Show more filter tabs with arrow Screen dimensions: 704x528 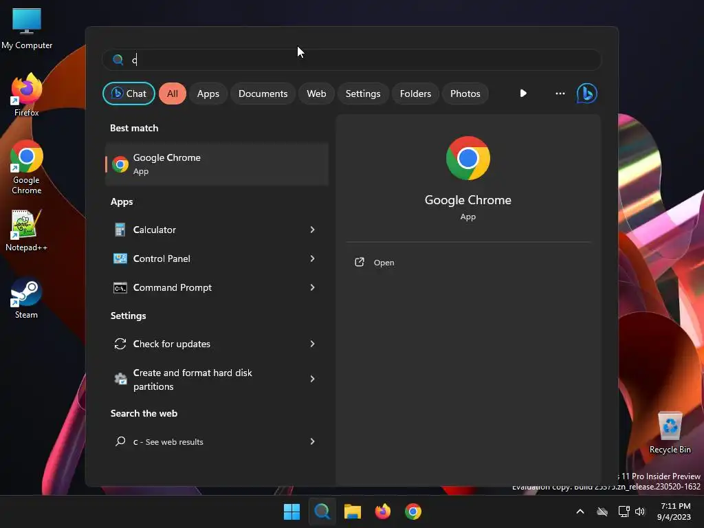pos(523,93)
